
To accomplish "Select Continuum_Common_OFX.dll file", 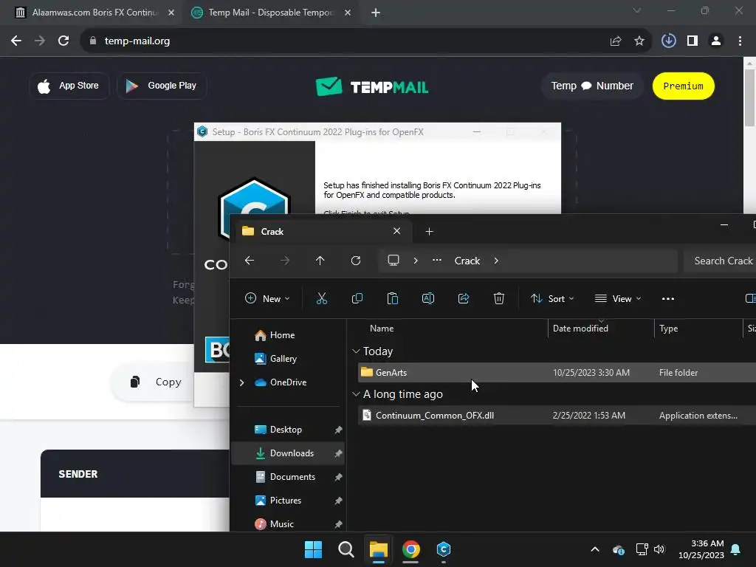I will 557,415.
